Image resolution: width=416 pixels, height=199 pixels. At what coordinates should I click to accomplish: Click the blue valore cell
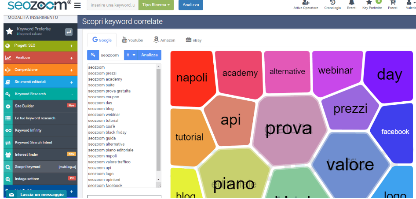coord(350,165)
